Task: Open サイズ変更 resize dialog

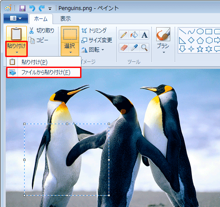Action: (x=97, y=40)
